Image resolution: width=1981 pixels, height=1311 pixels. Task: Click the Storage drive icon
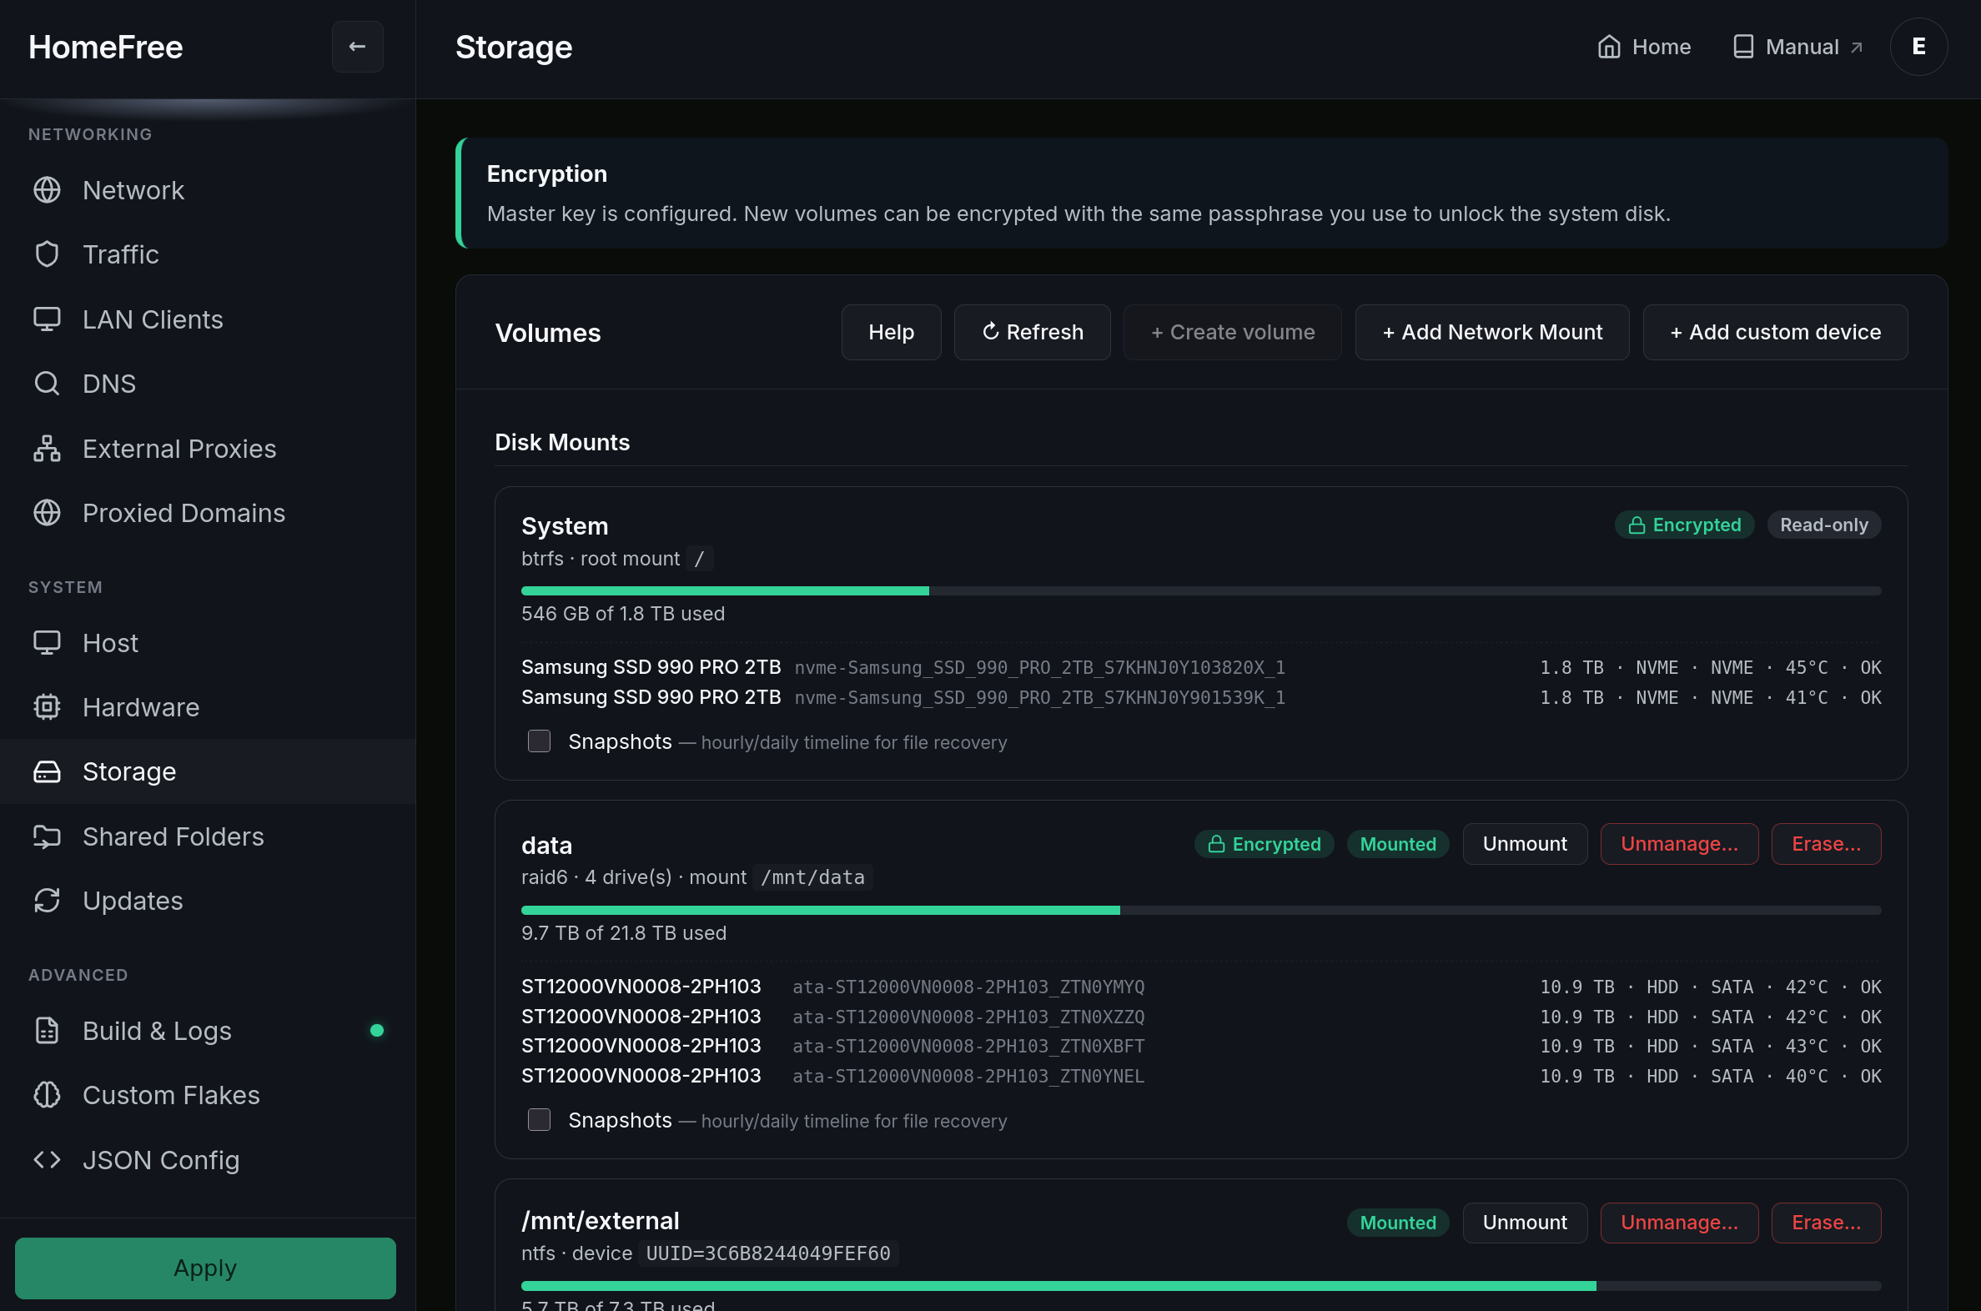click(x=47, y=771)
